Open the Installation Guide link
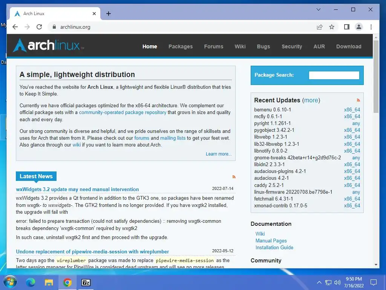The height and width of the screenshot is (290, 386). 274,247
